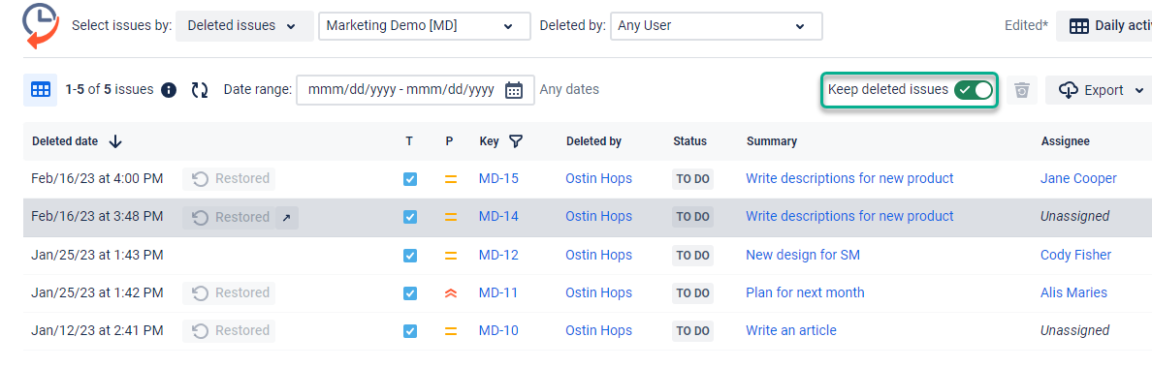Open the Marketing Demo [MD] project dropdown
Screen dimensions: 1152x368
pos(425,25)
